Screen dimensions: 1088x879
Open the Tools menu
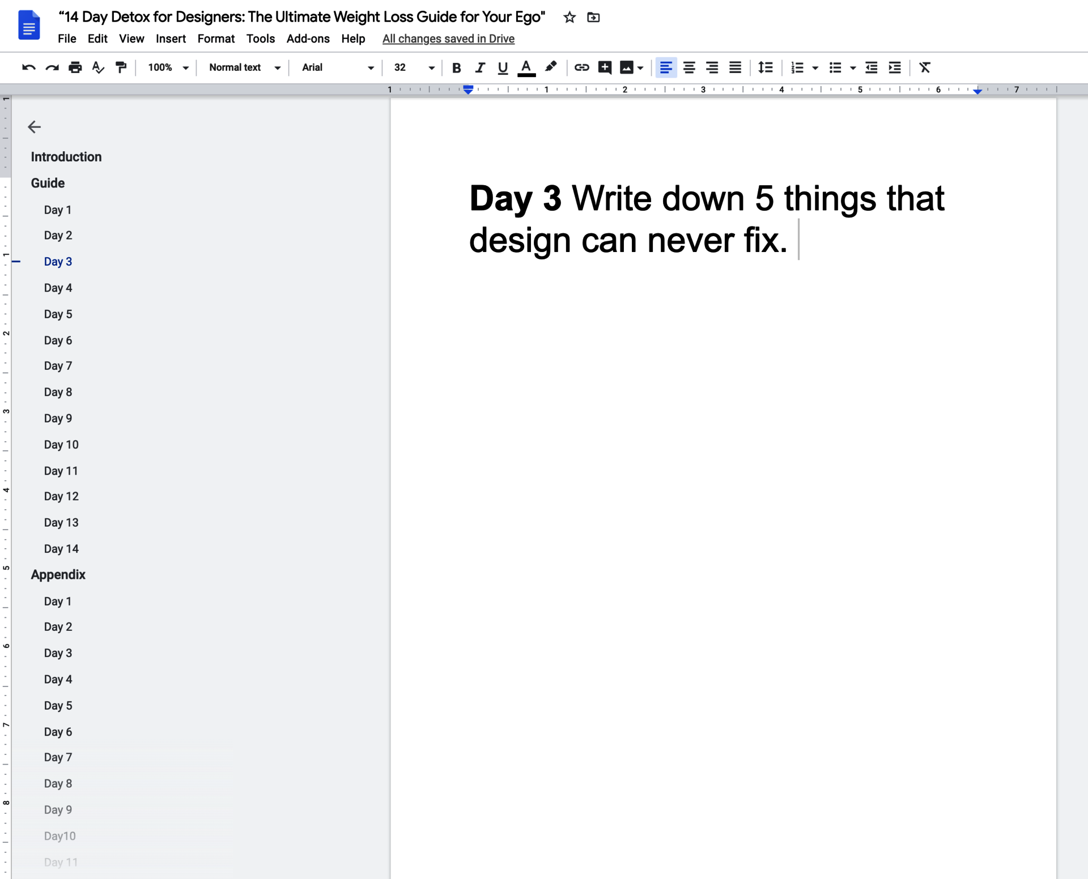pos(261,39)
